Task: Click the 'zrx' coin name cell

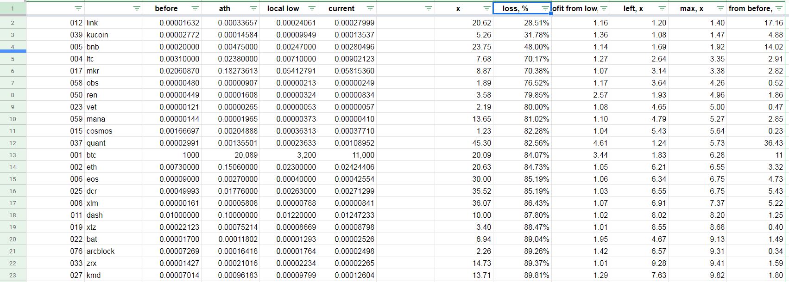Action: pos(114,263)
